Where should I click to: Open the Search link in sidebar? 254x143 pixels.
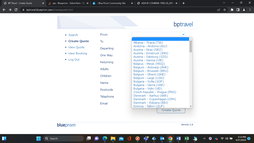point(73,35)
